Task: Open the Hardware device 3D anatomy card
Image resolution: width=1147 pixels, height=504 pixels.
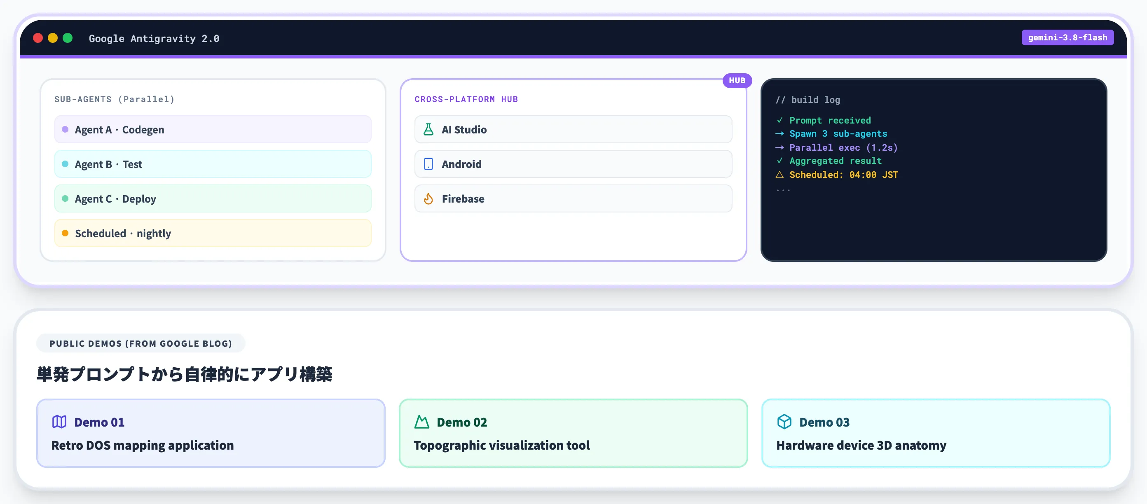Action: pyautogui.click(x=936, y=433)
